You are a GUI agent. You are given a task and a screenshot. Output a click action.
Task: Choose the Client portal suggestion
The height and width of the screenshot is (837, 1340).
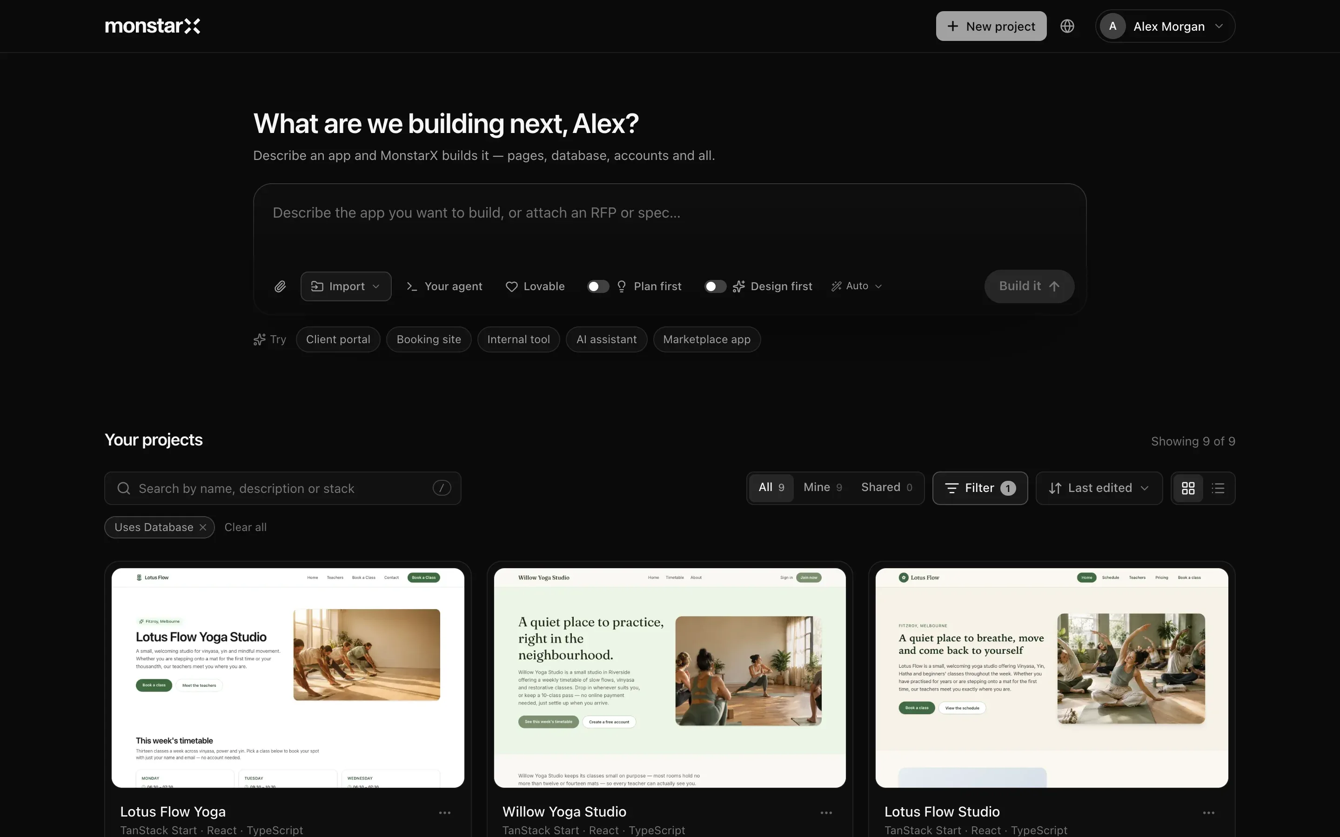pos(338,339)
